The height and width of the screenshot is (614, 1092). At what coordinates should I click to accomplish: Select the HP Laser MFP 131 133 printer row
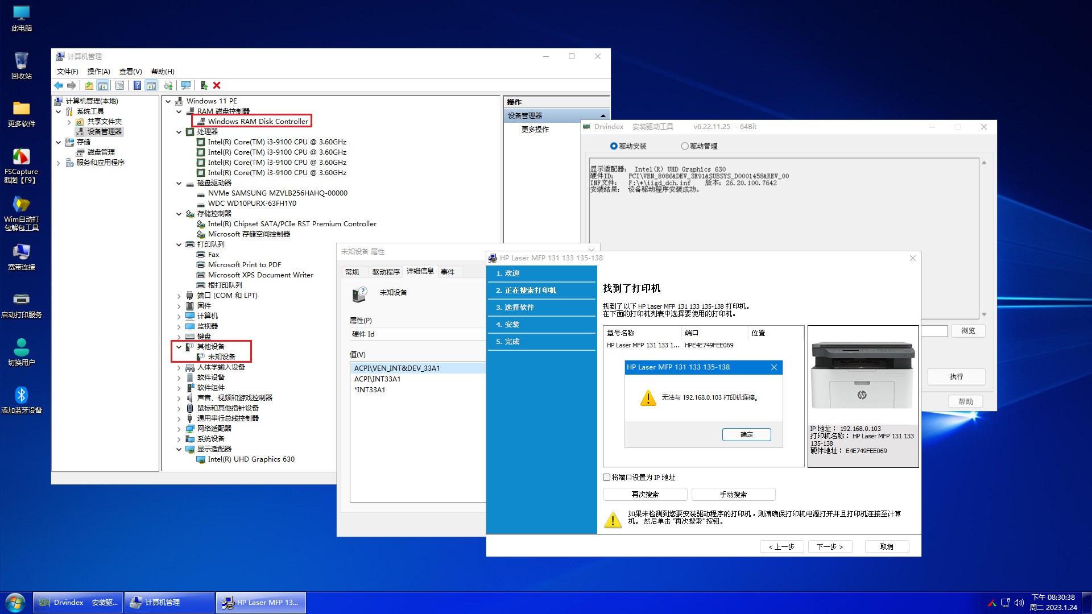(703, 345)
